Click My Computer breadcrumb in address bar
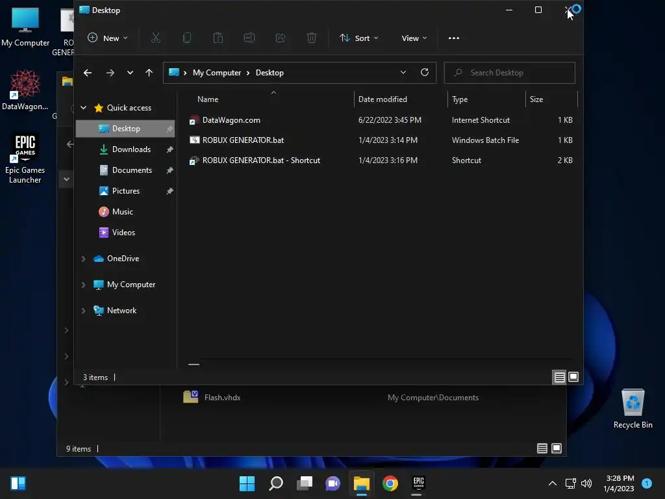Image resolution: width=665 pixels, height=499 pixels. (217, 73)
